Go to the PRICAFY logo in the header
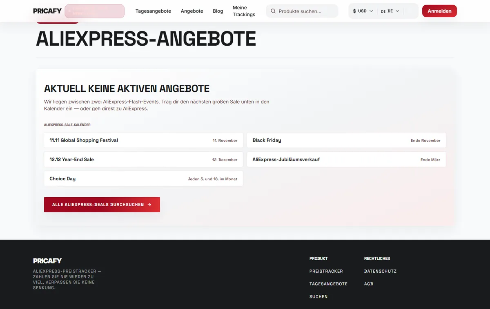 pyautogui.click(x=47, y=11)
